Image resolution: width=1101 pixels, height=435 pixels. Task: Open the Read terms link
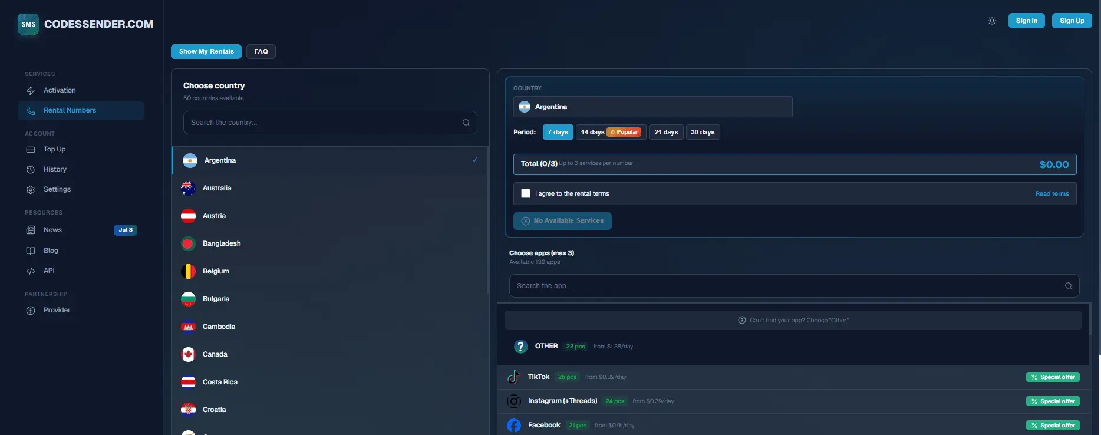(x=1052, y=193)
